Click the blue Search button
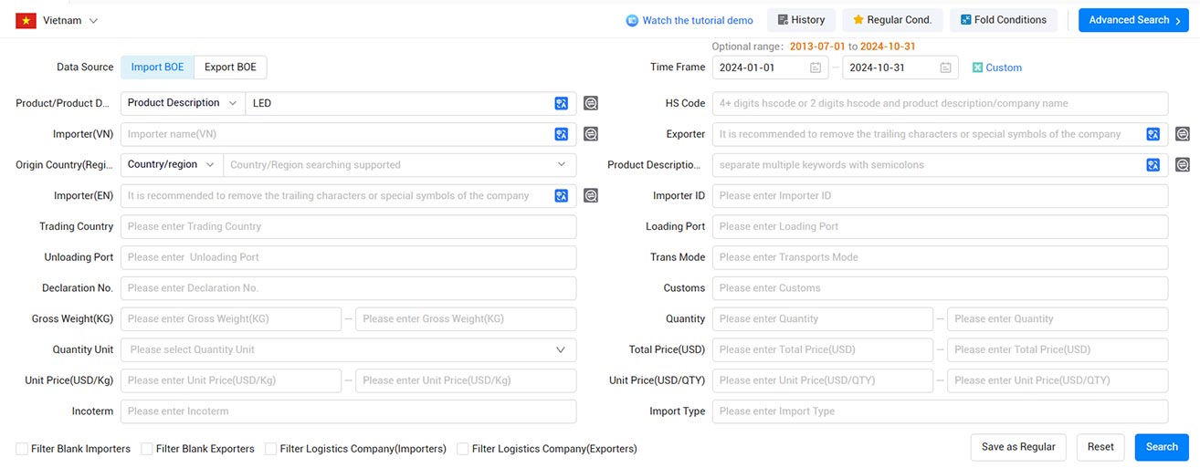This screenshot has width=1200, height=468. pos(1162,447)
